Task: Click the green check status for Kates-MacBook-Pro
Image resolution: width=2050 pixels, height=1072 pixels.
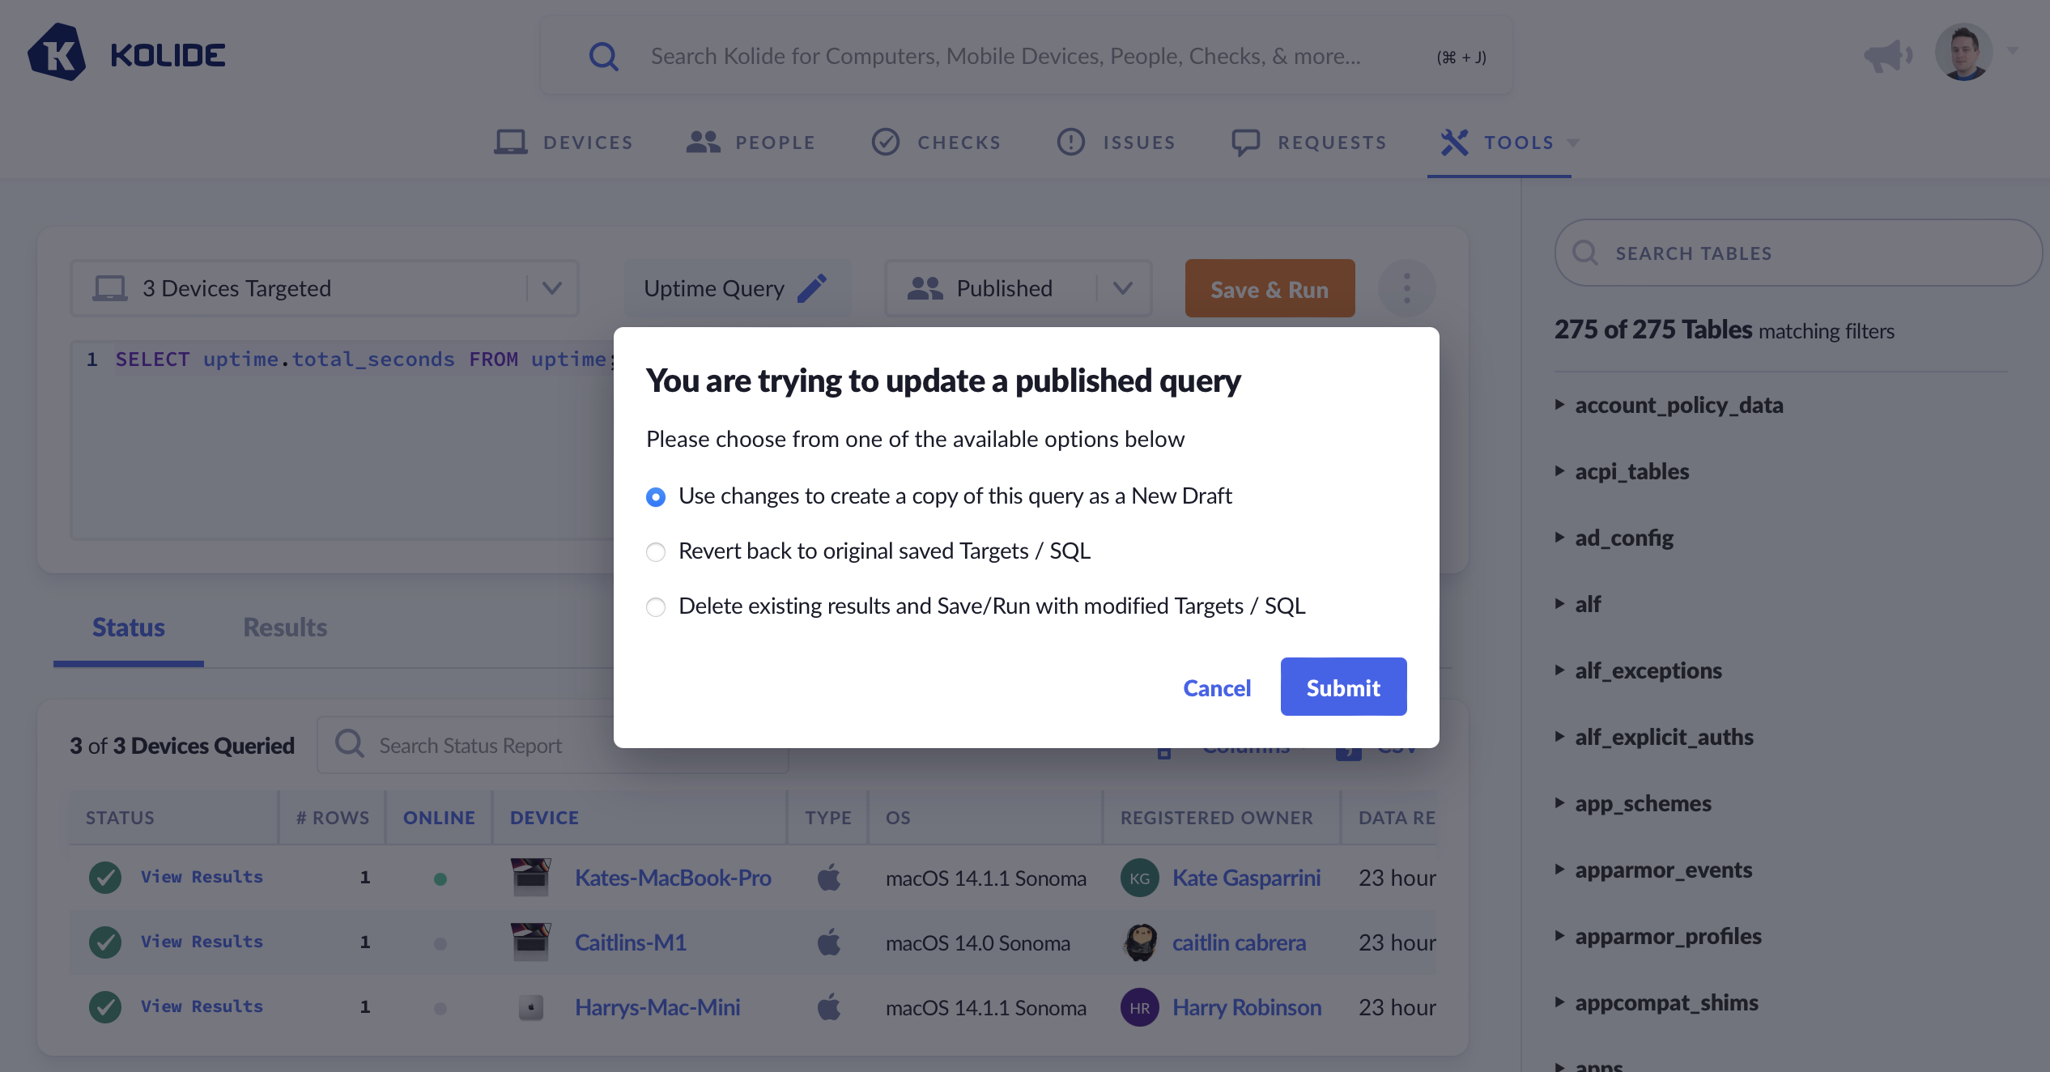Action: point(105,877)
